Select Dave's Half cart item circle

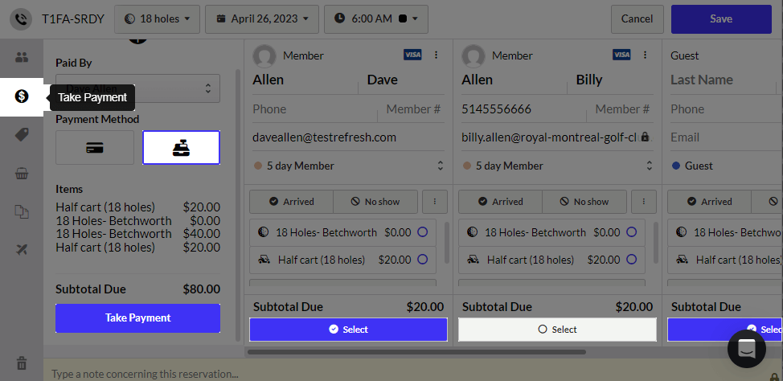[x=423, y=260]
